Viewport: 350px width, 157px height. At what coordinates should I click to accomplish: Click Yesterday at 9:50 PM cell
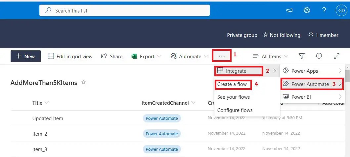282,118
